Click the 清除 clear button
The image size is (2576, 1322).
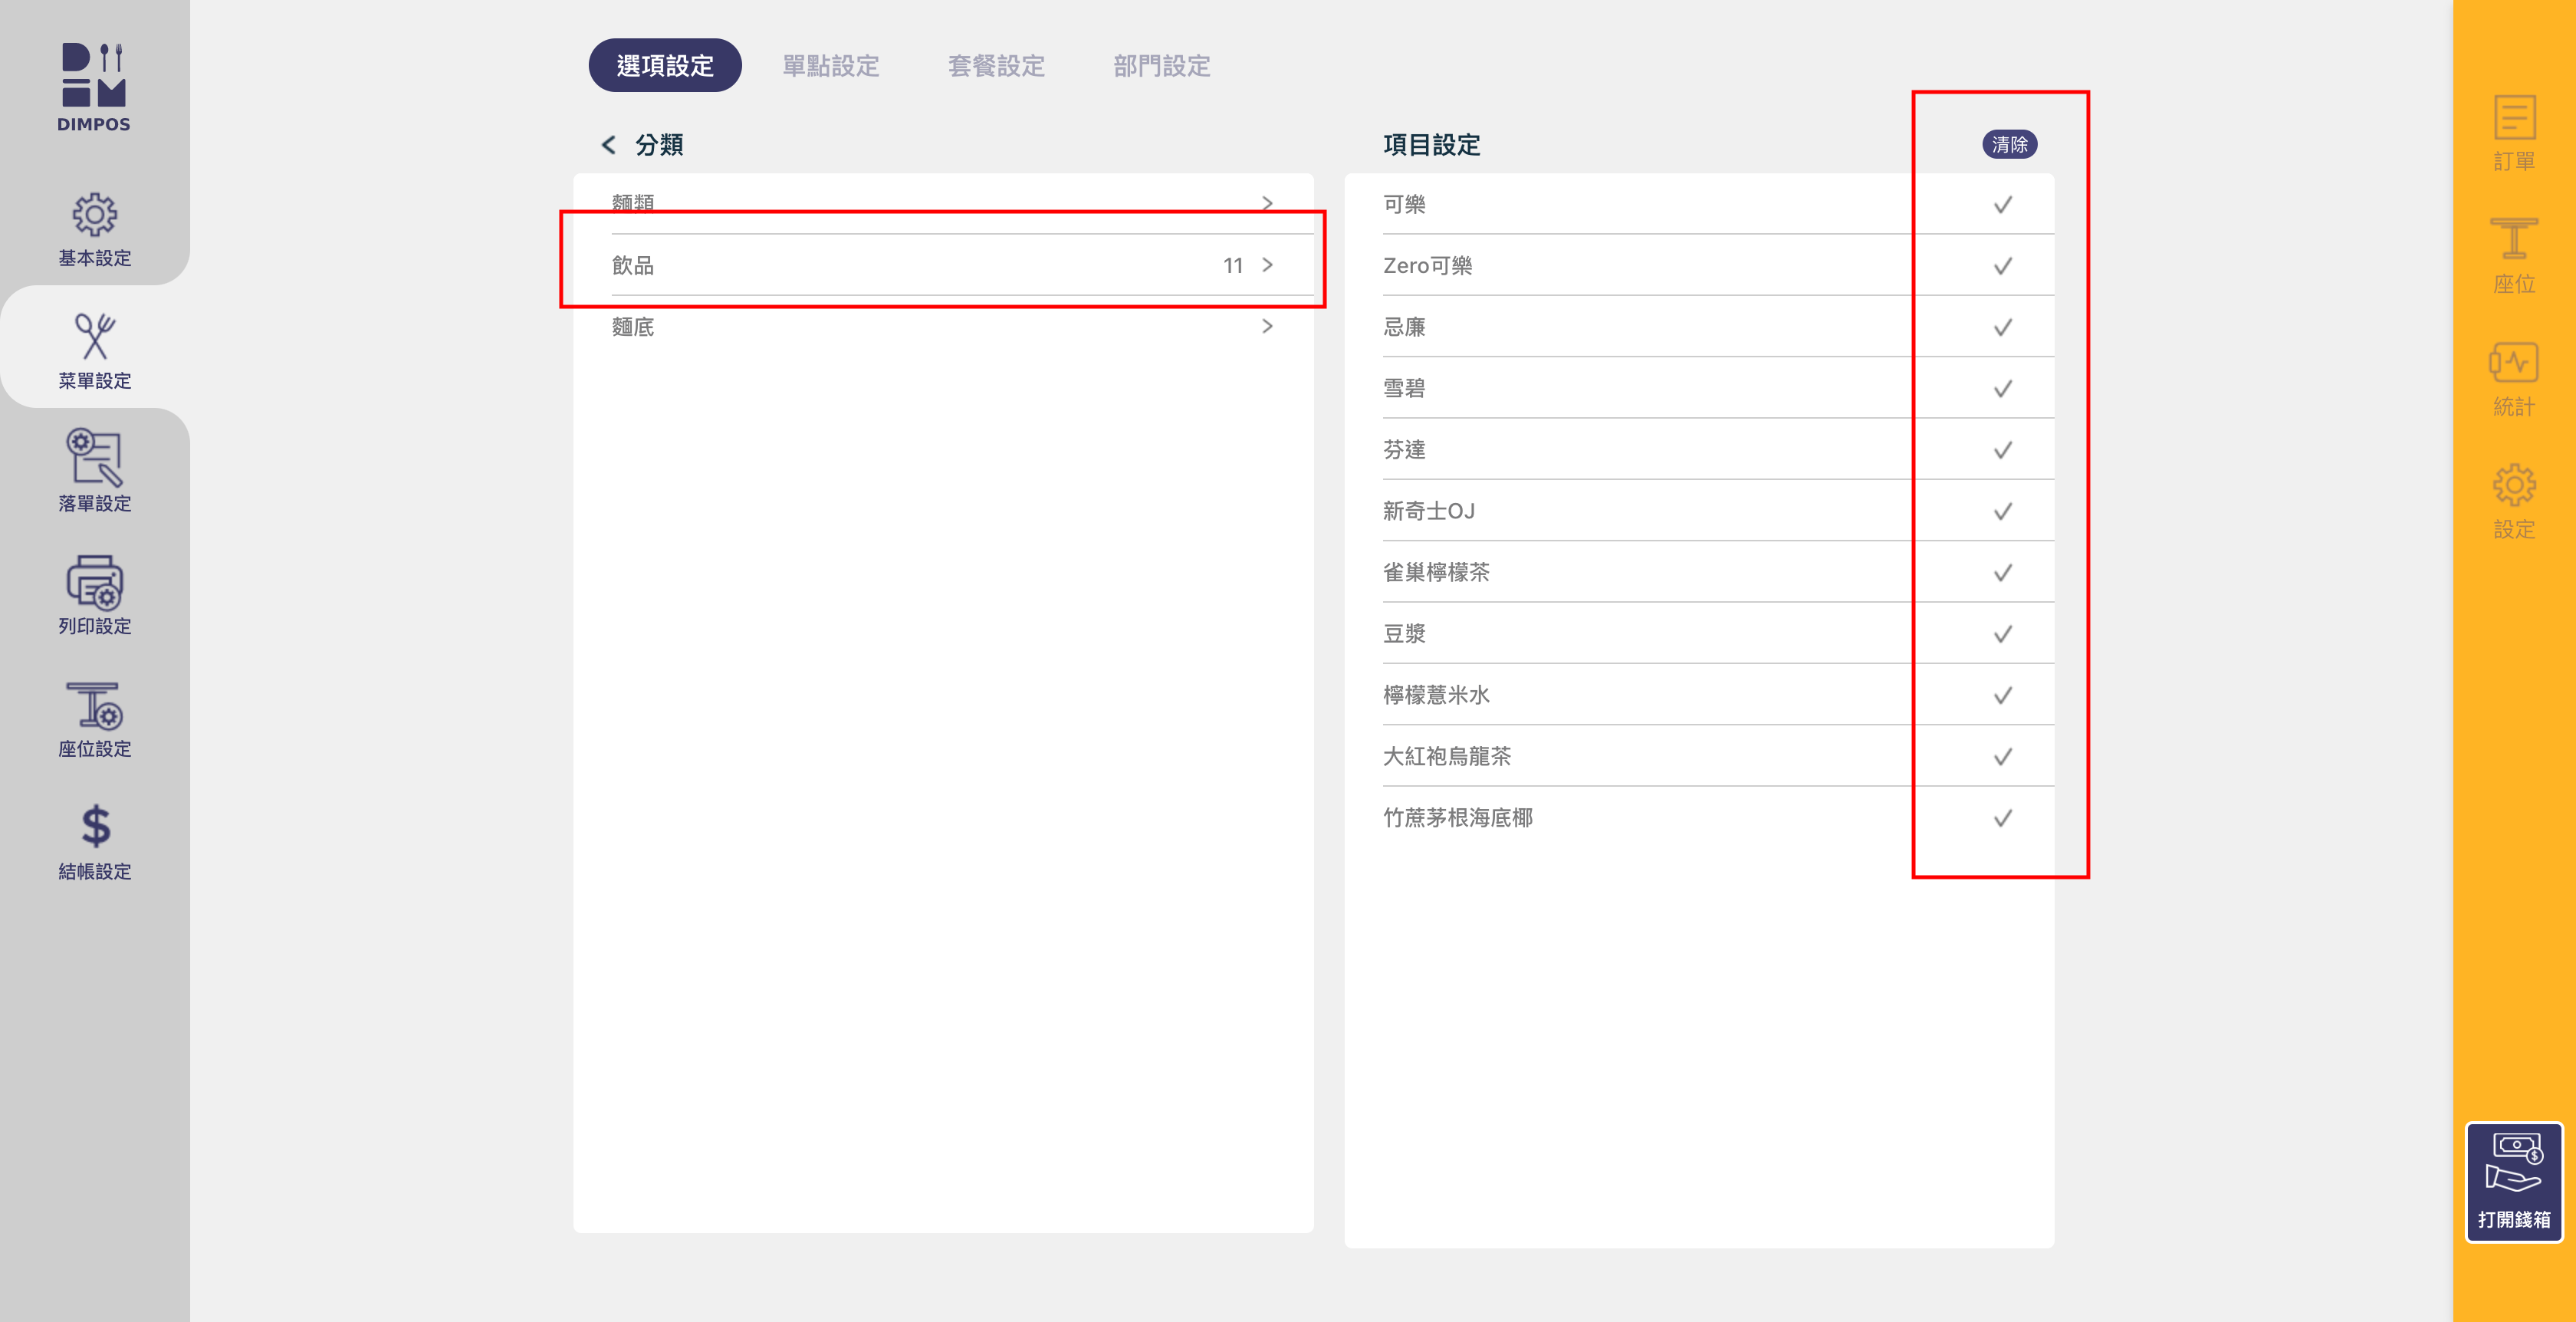pos(2009,145)
